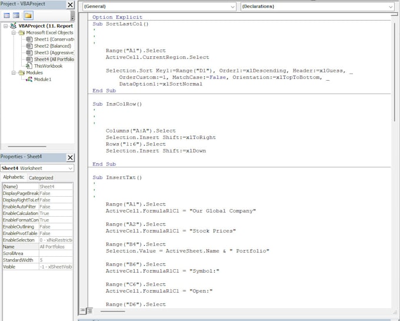The height and width of the screenshot is (321, 400).
Task: Click the EnableCalculation property value
Action: pyautogui.click(x=56, y=213)
